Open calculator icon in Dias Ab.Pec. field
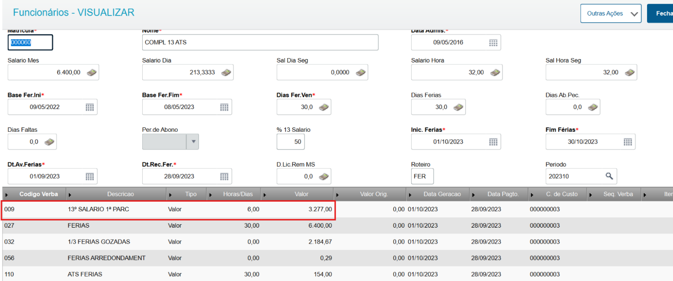Screen dimensions: 673x281 click(x=593, y=107)
